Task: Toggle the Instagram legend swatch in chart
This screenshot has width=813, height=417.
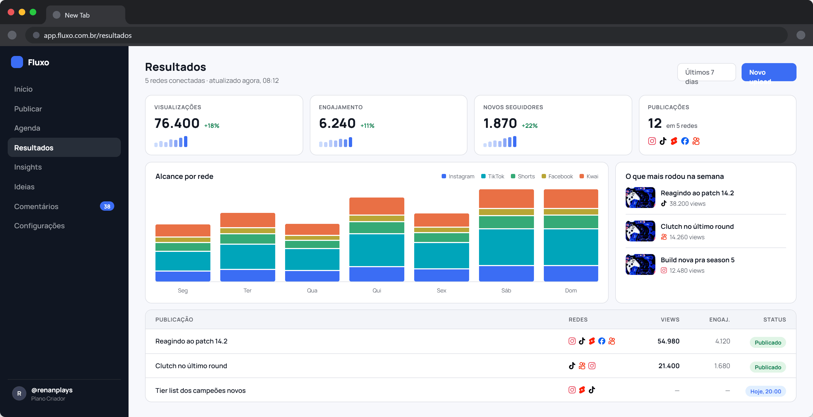Action: tap(444, 176)
